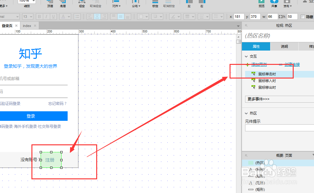This screenshot has height=193, width=314.
Task: Click the 元件提示 tooltip input field
Action: click(280, 128)
